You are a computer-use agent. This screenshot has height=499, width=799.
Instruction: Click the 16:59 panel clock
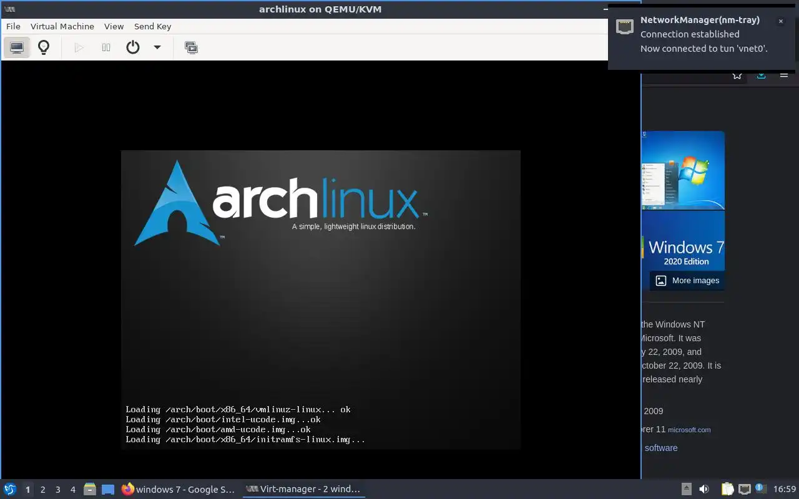(785, 489)
